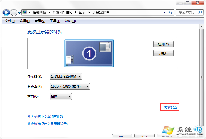Screen dimensions: 206x139
Task: Click 屏幕分辨率 in the address bar
Action: click(101, 12)
